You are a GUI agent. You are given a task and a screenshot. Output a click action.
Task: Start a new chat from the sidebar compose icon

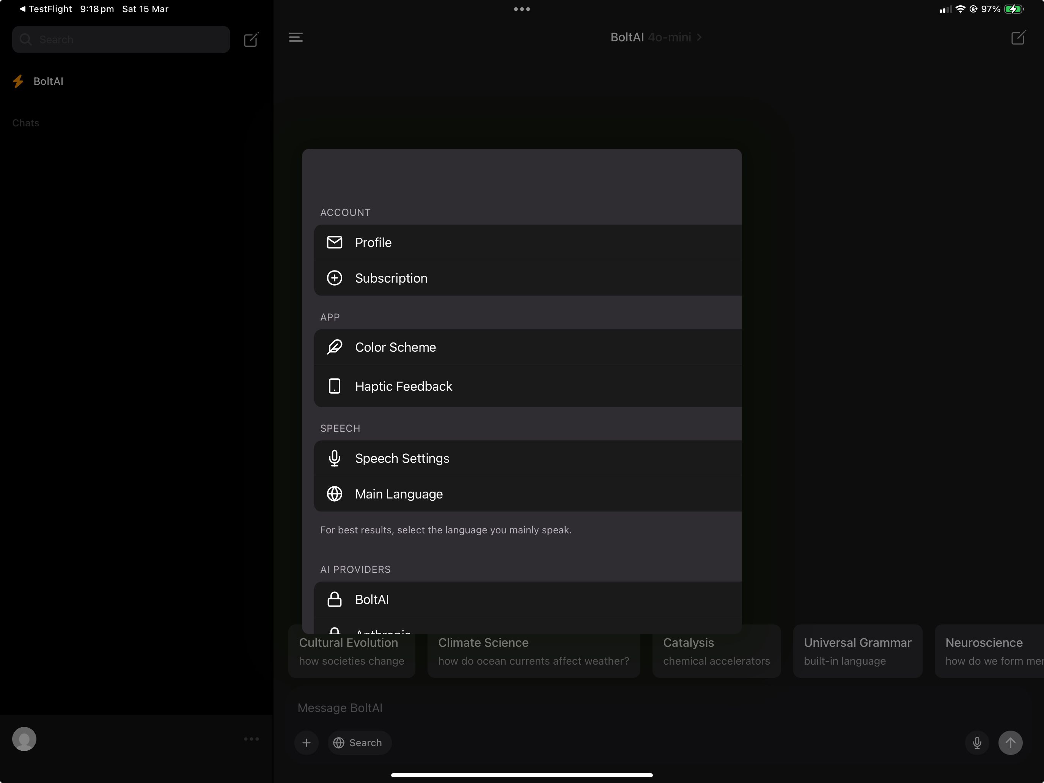[x=251, y=40]
